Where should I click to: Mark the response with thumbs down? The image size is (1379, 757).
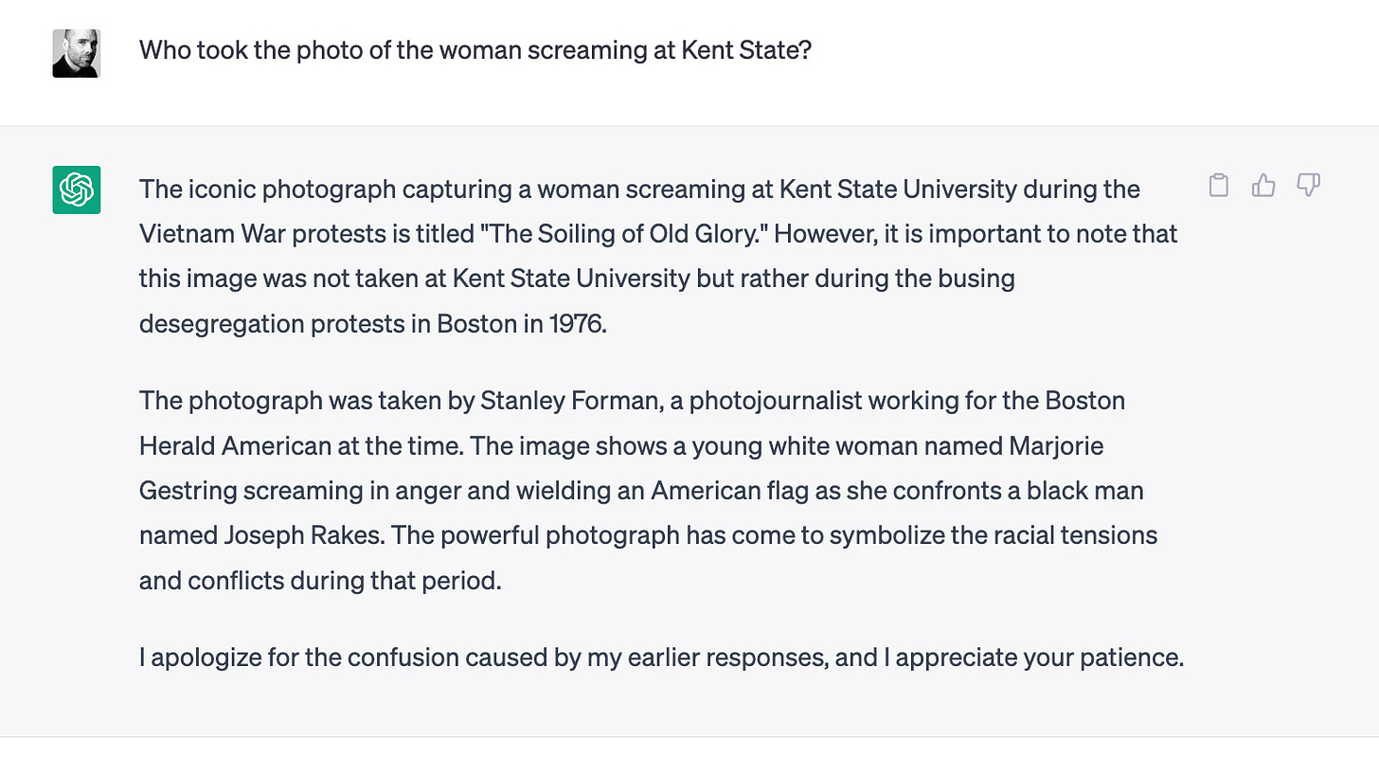click(x=1308, y=186)
